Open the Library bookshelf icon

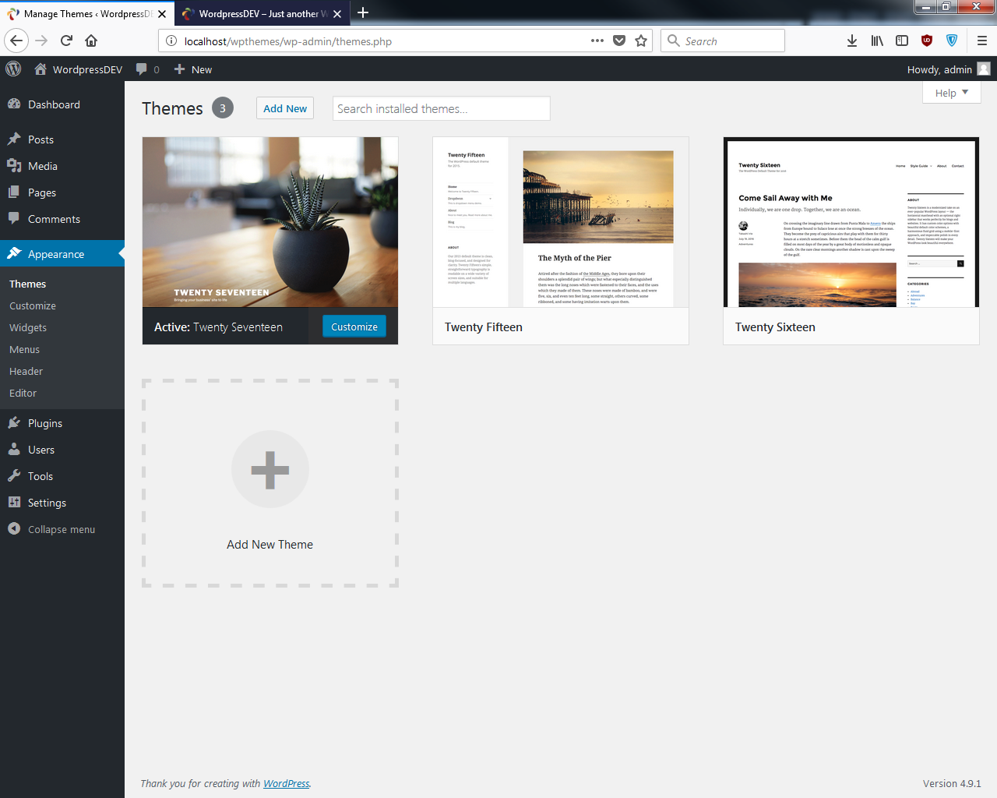coord(877,41)
